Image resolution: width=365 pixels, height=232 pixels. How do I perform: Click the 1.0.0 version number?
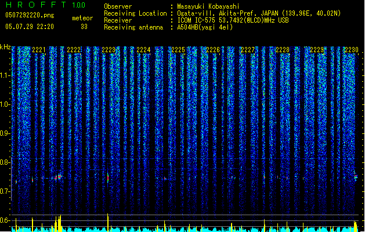click(x=79, y=5)
